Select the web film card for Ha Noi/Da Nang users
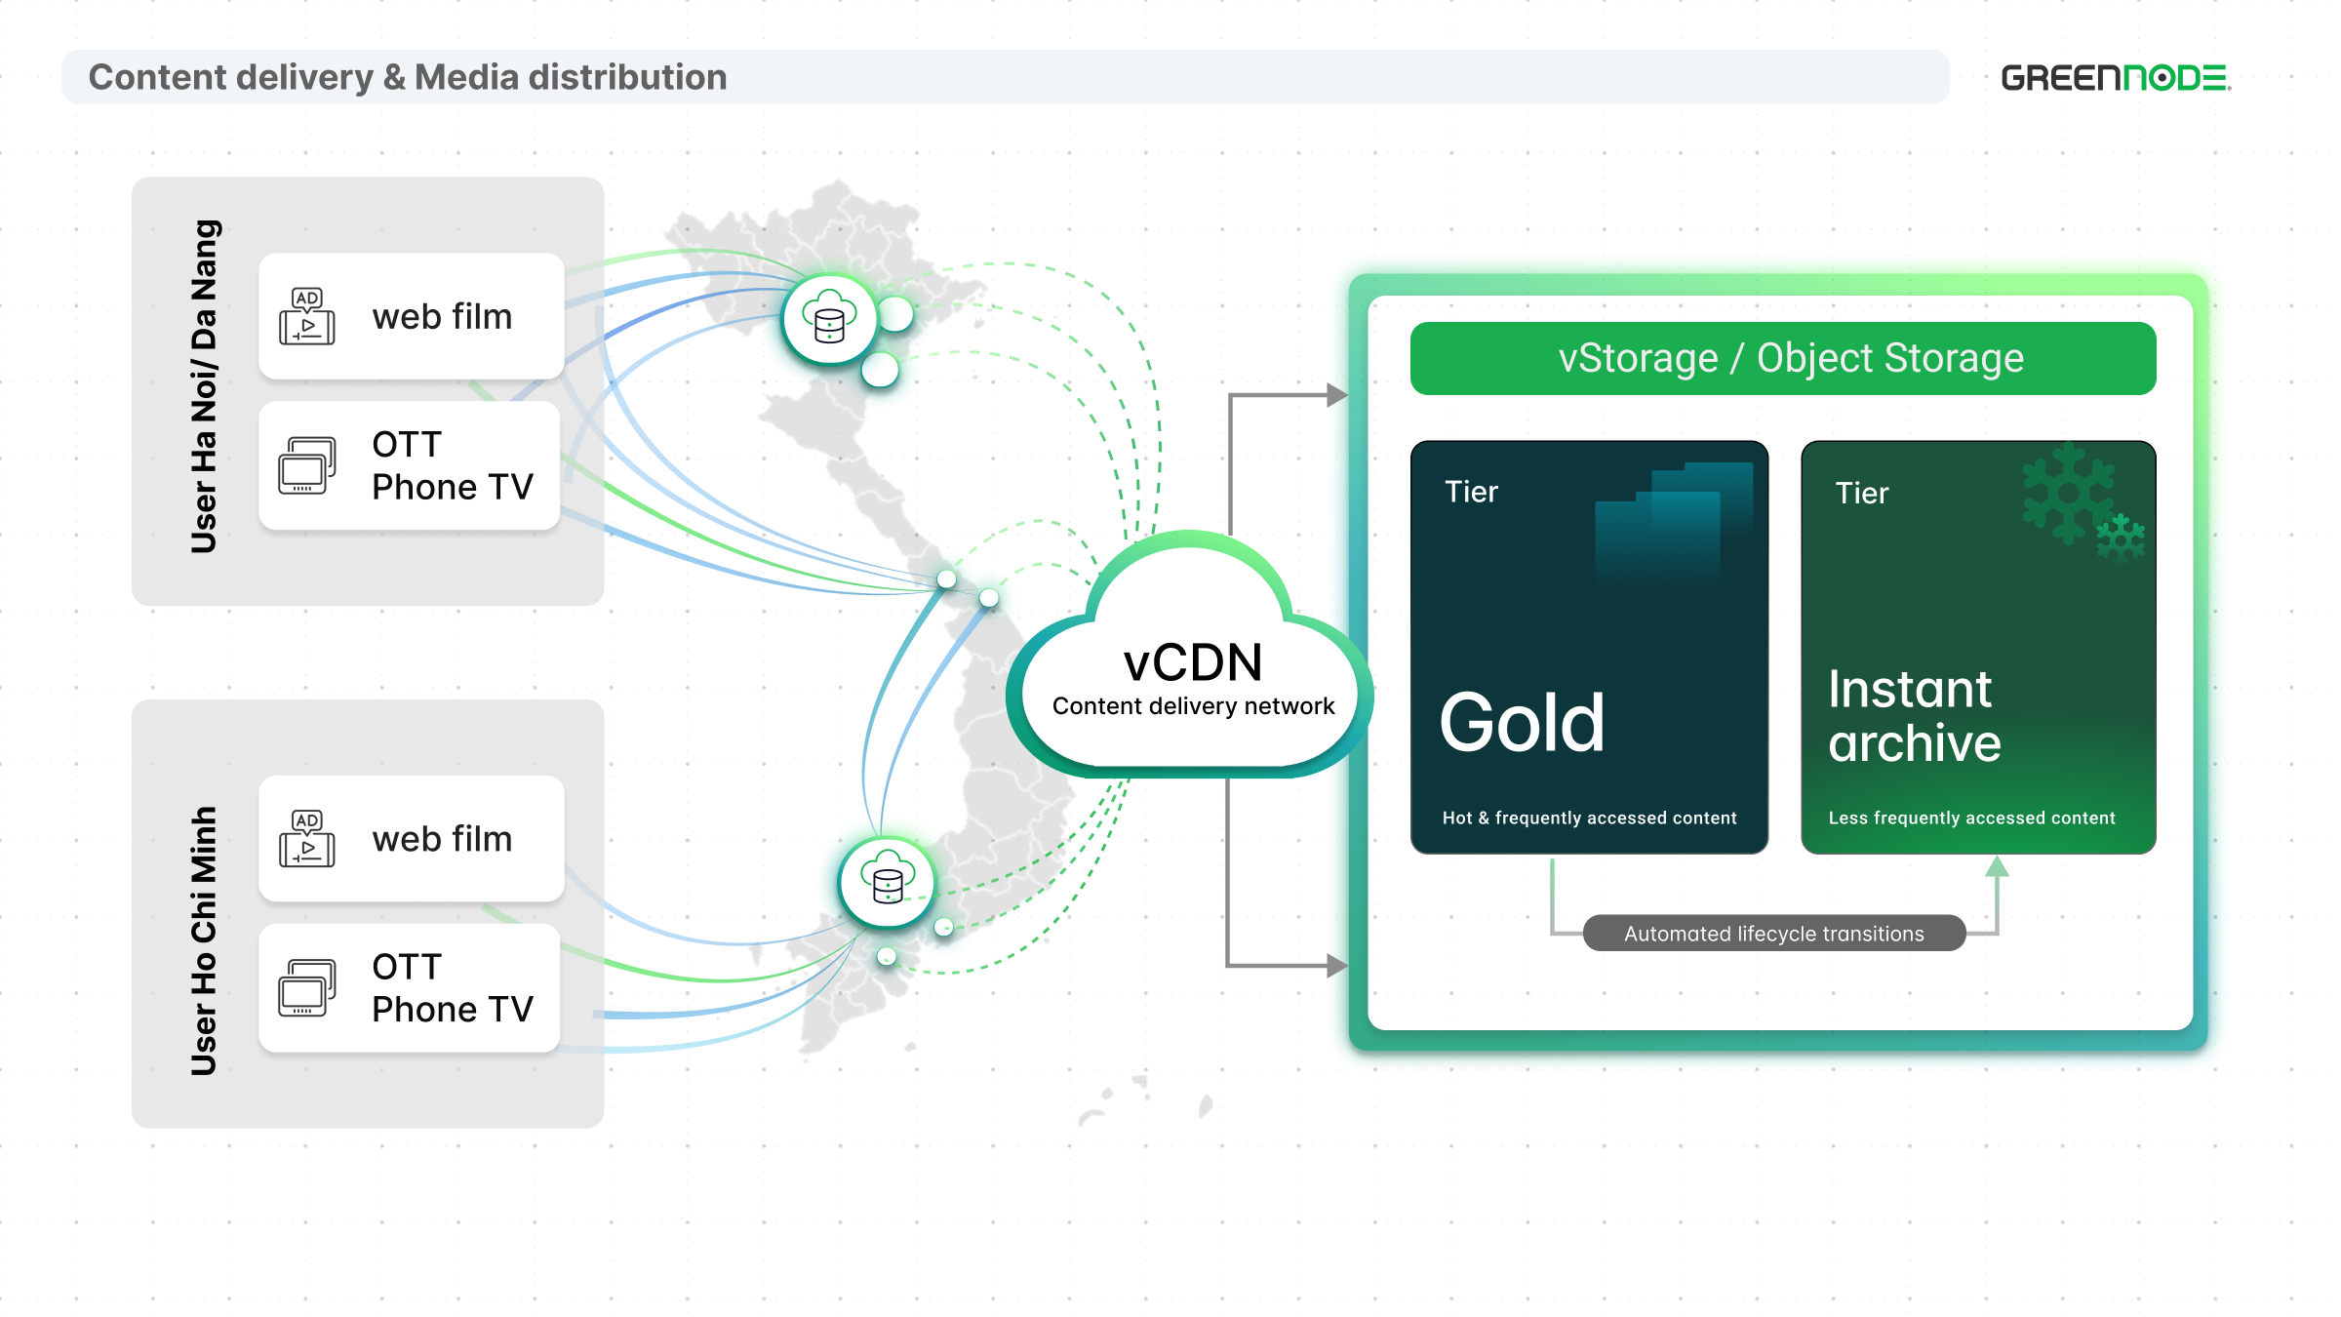Viewport: 2341px width, 1317px height. [412, 316]
